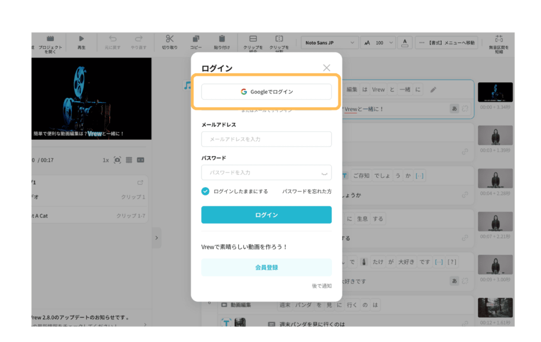Image resolution: width=541 pixels, height=342 pixels.
Task: Click the 1x playback speed control
Action: [x=105, y=159]
